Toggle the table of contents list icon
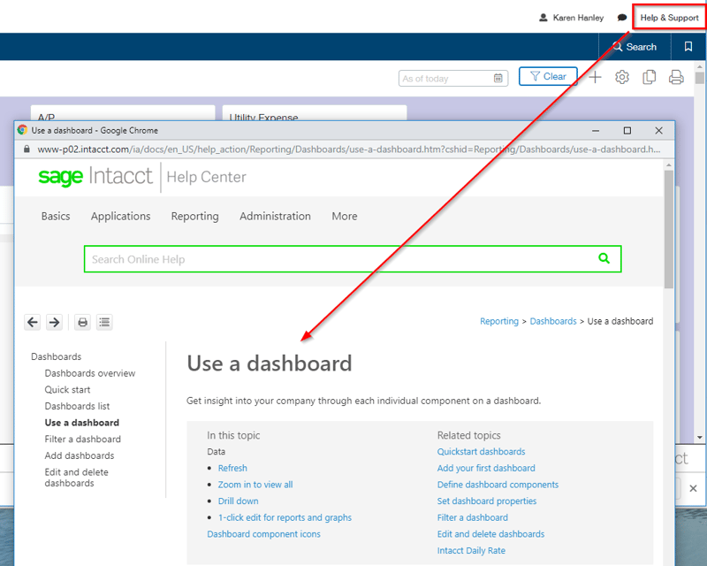This screenshot has height=566, width=707. pos(104,323)
